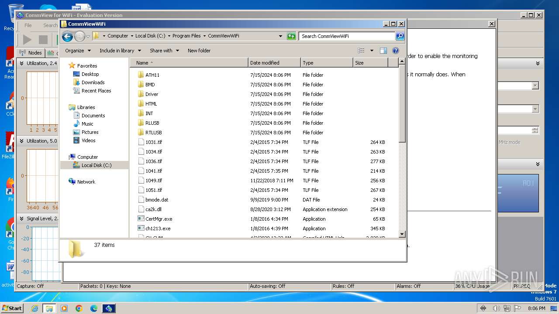Open the Share with dropdown

tap(164, 51)
